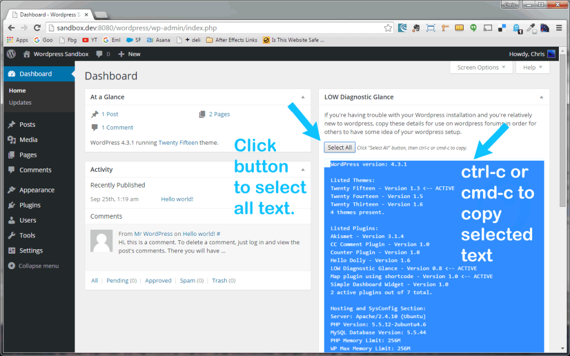The width and height of the screenshot is (570, 356).
Task: Open the 1 Comment link
Action: point(117,127)
